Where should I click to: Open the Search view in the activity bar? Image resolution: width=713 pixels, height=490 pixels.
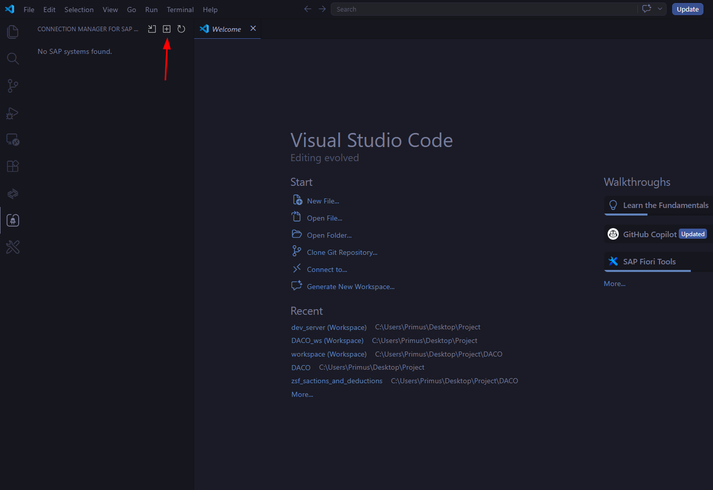point(13,59)
